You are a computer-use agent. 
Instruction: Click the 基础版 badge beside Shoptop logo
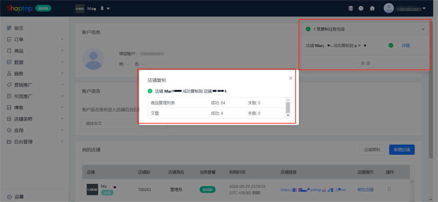[43, 8]
